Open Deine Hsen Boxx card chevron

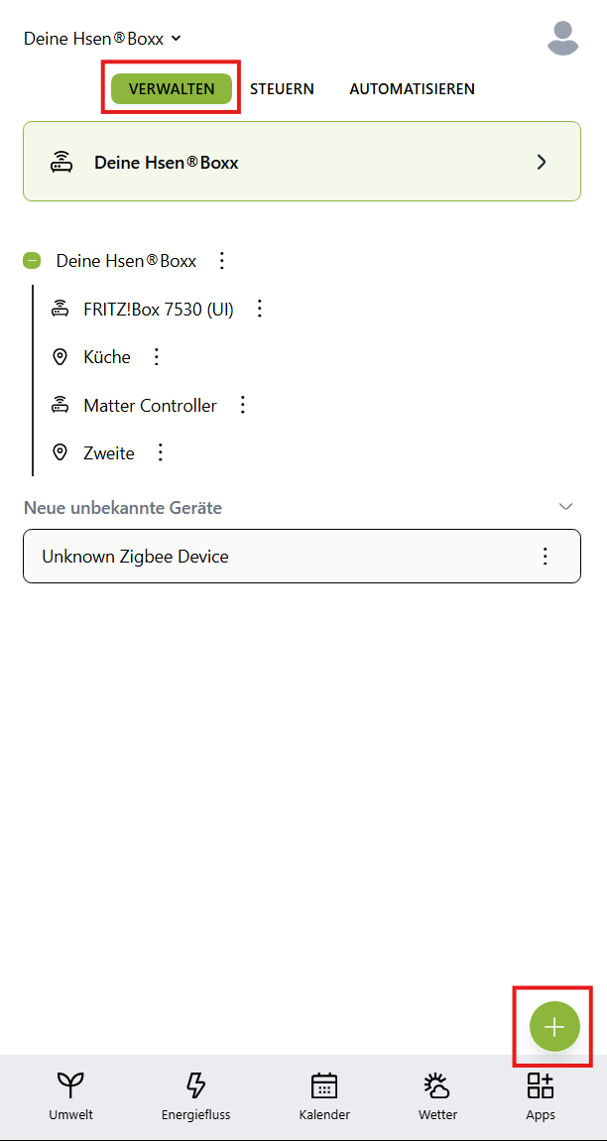click(x=542, y=162)
